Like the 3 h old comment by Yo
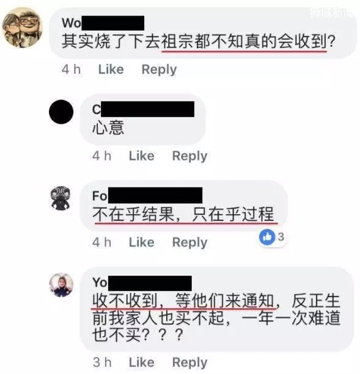360x374 pixels. [142, 362]
